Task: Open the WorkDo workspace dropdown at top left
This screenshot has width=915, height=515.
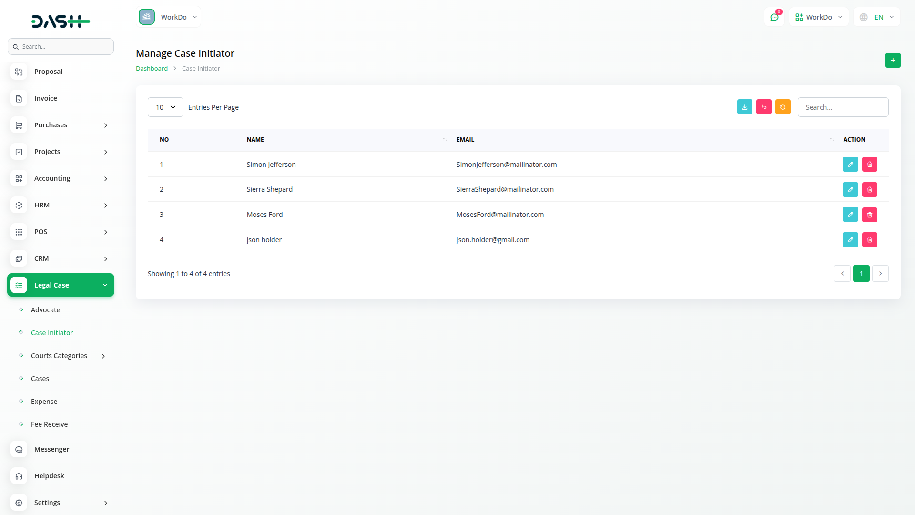Action: pyautogui.click(x=169, y=17)
